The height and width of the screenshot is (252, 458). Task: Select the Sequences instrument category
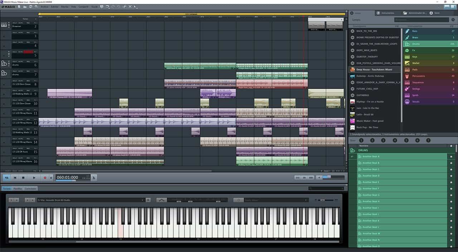429,83
